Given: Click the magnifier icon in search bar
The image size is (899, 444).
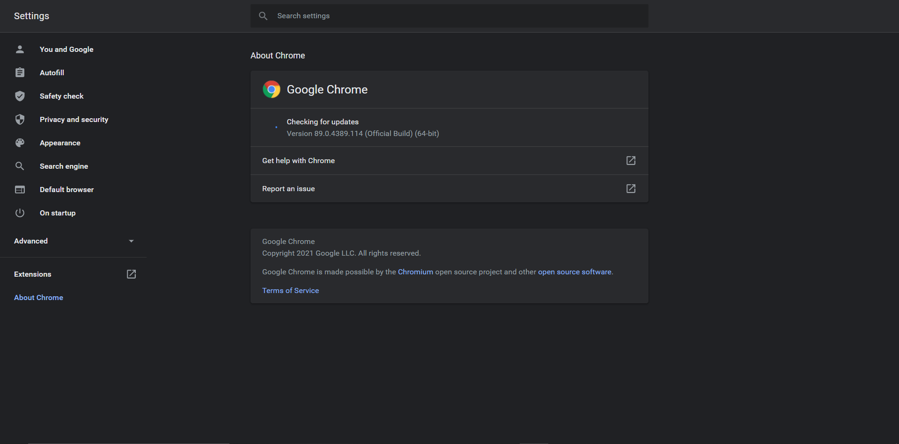Looking at the screenshot, I should tap(263, 16).
